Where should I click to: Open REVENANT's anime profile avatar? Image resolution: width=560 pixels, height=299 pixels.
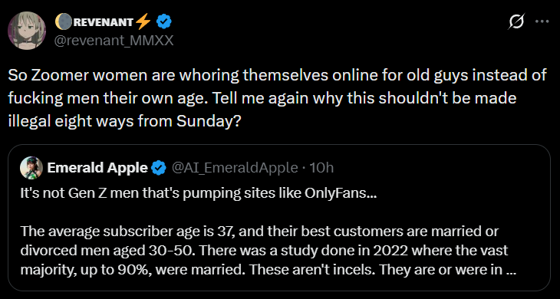pos(27,31)
